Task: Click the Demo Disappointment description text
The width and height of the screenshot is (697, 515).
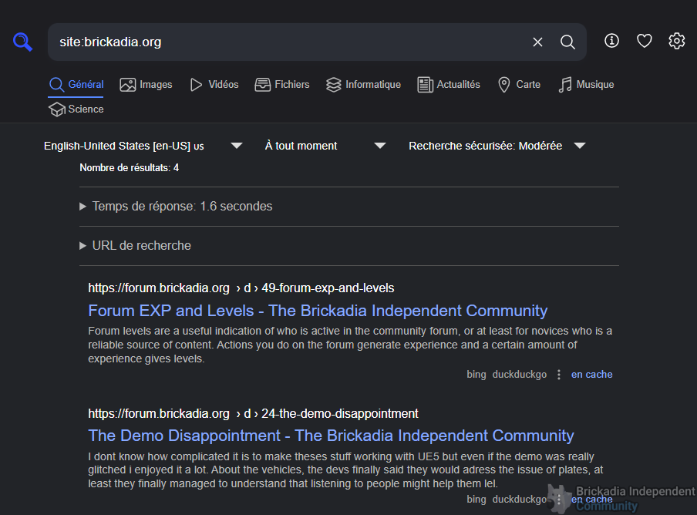Action: [345, 470]
